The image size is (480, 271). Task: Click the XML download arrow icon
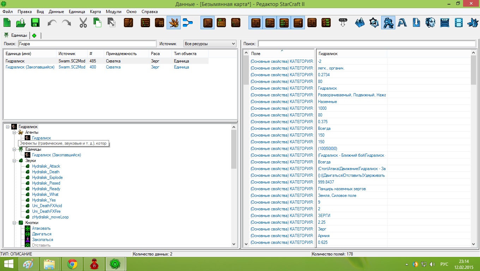343,23
